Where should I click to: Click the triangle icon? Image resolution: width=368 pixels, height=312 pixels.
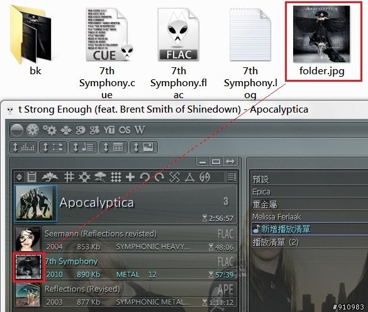point(189,177)
